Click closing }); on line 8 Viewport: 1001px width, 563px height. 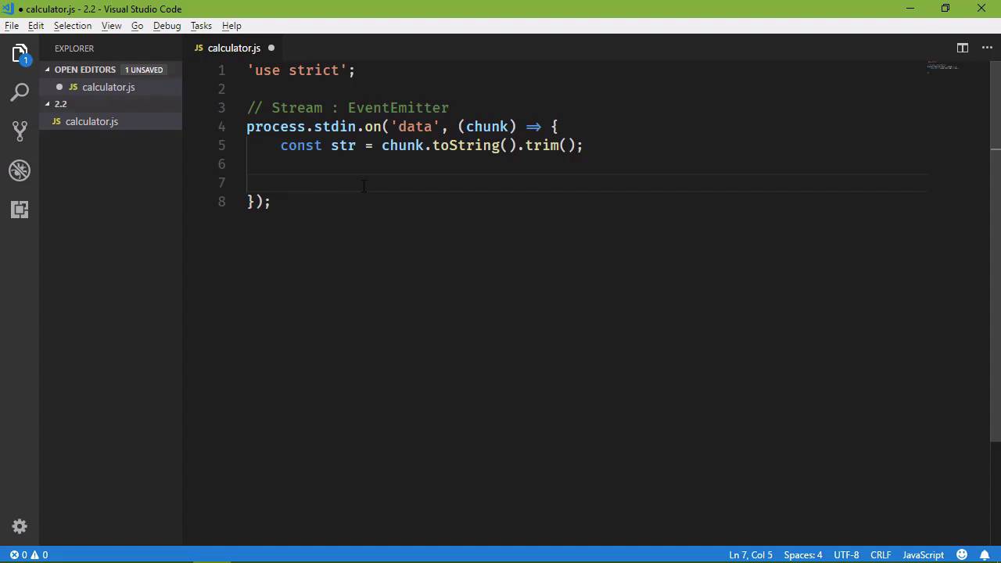click(259, 202)
